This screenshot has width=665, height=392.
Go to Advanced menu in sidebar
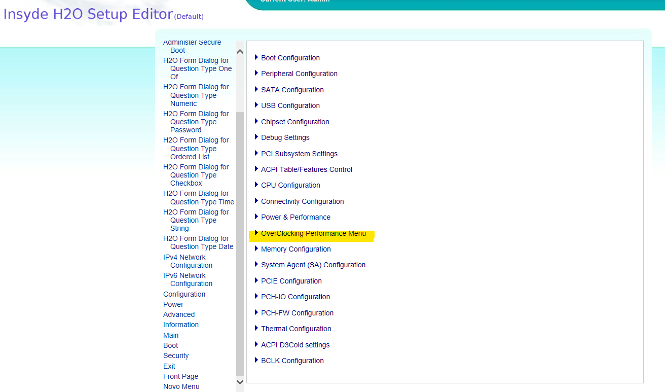(179, 314)
